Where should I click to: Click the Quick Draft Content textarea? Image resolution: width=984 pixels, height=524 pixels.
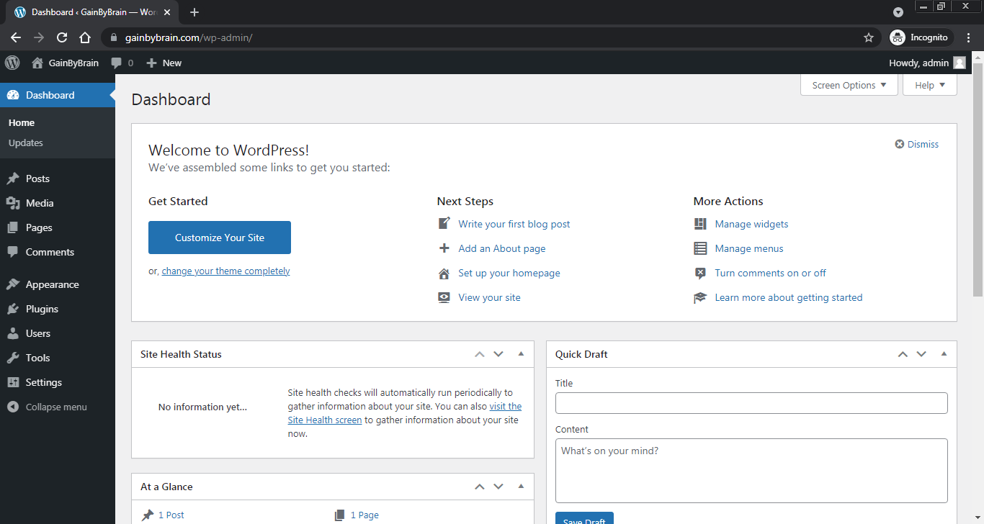(751, 471)
